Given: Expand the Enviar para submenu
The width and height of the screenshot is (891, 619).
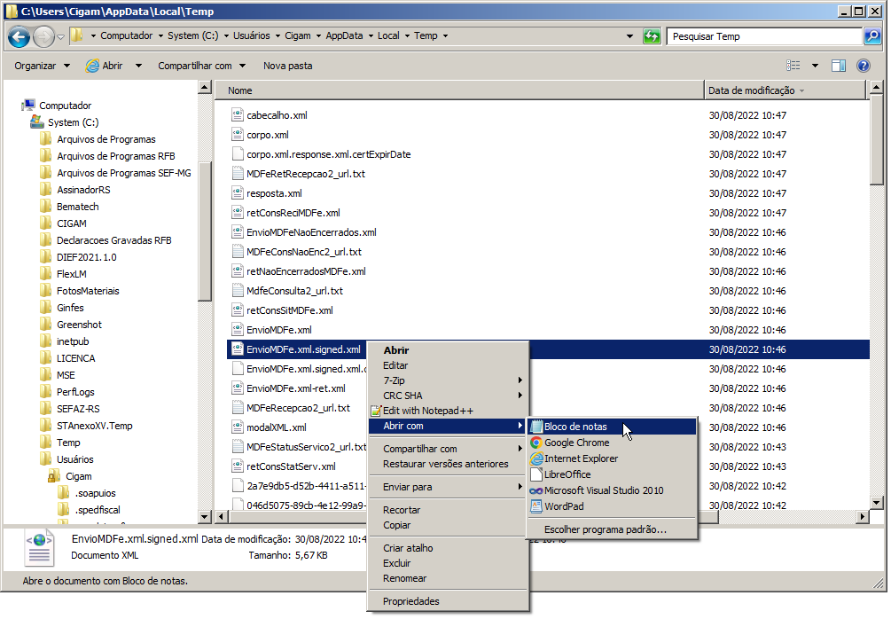Looking at the screenshot, I should 448,487.
